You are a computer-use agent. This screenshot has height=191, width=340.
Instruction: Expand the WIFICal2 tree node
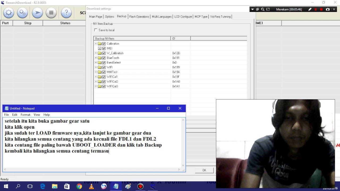(96, 82)
